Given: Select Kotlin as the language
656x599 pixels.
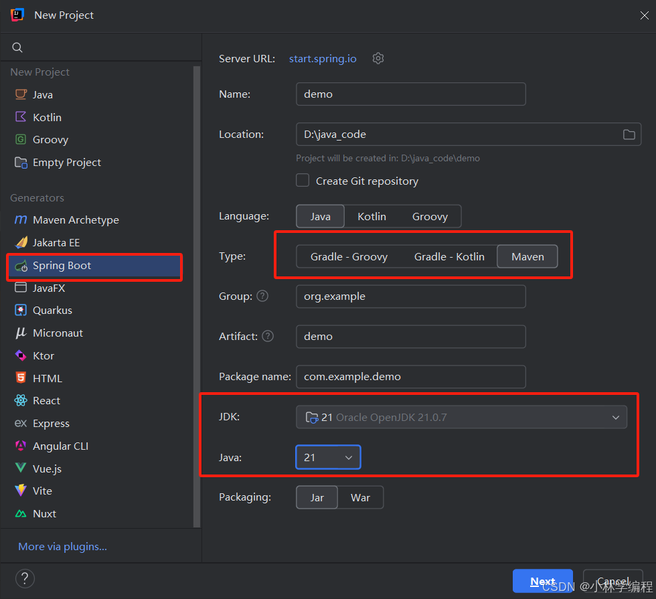Looking at the screenshot, I should (x=372, y=216).
